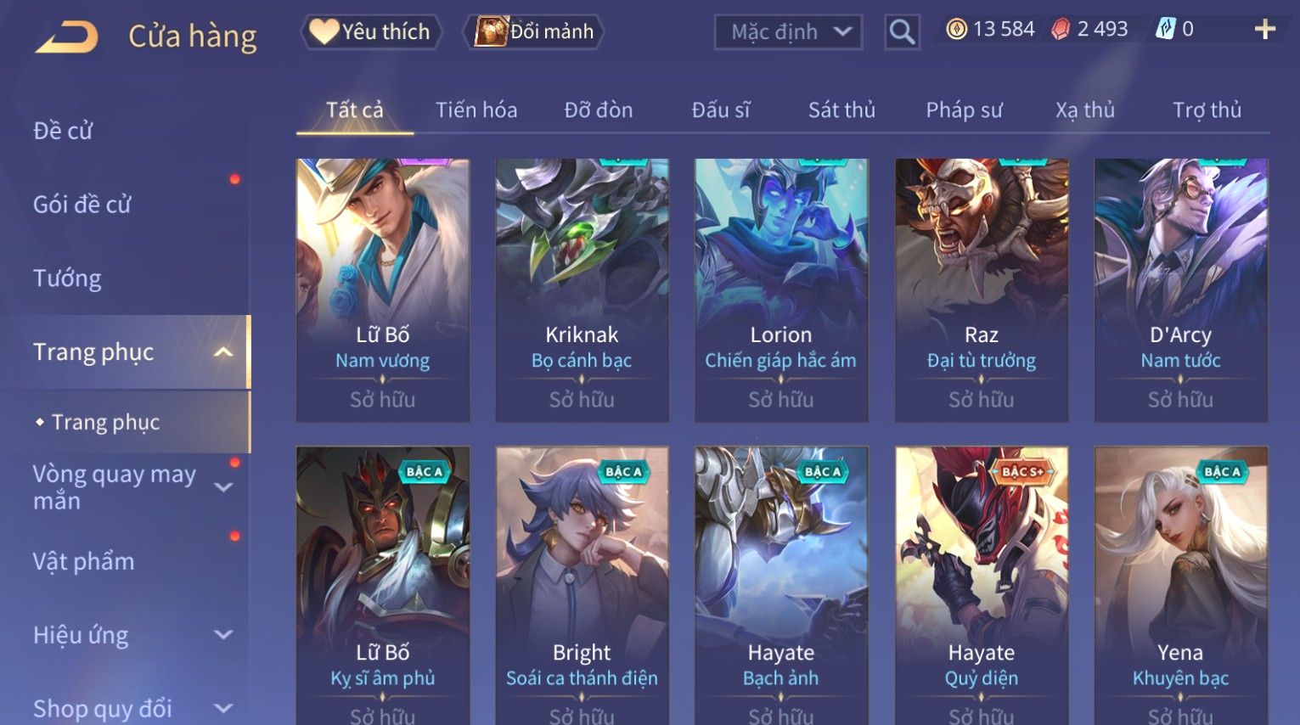Open the Mặc định sort dropdown

click(788, 32)
